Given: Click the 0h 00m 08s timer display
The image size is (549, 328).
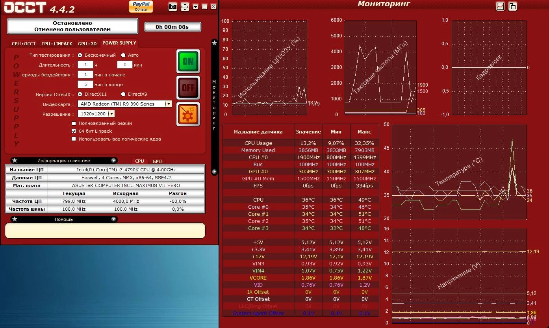Looking at the screenshot, I should click(x=172, y=27).
